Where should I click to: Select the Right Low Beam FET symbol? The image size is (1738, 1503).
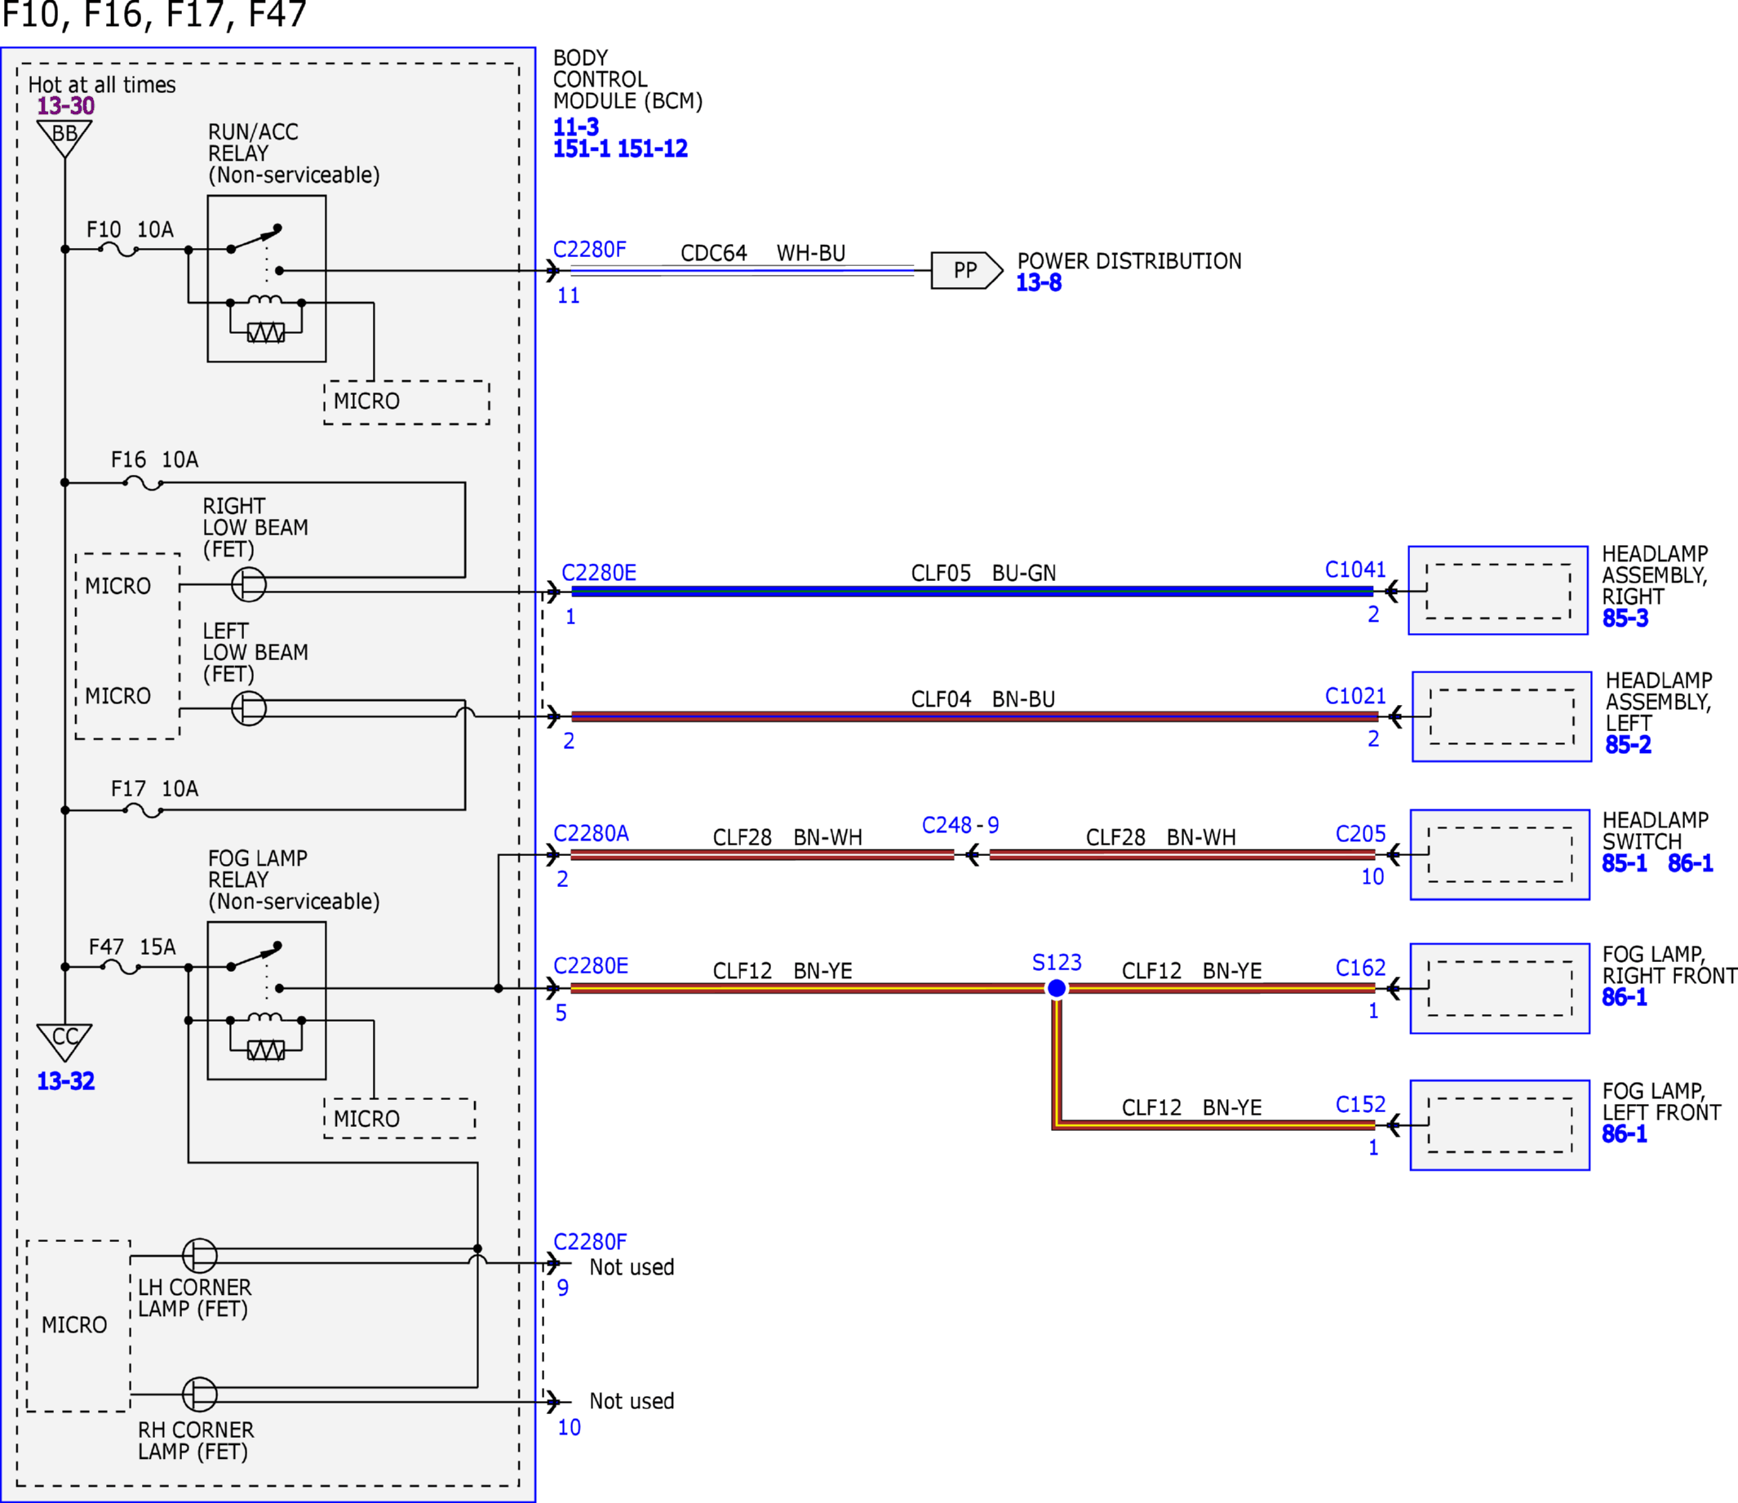coord(248,584)
